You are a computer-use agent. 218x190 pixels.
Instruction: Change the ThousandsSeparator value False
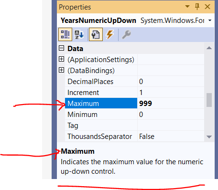(x=171, y=137)
